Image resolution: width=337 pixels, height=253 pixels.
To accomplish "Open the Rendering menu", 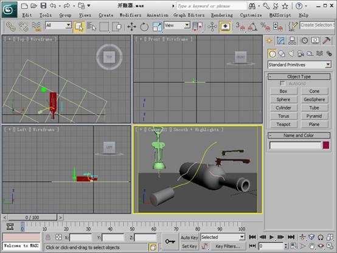I will point(222,15).
